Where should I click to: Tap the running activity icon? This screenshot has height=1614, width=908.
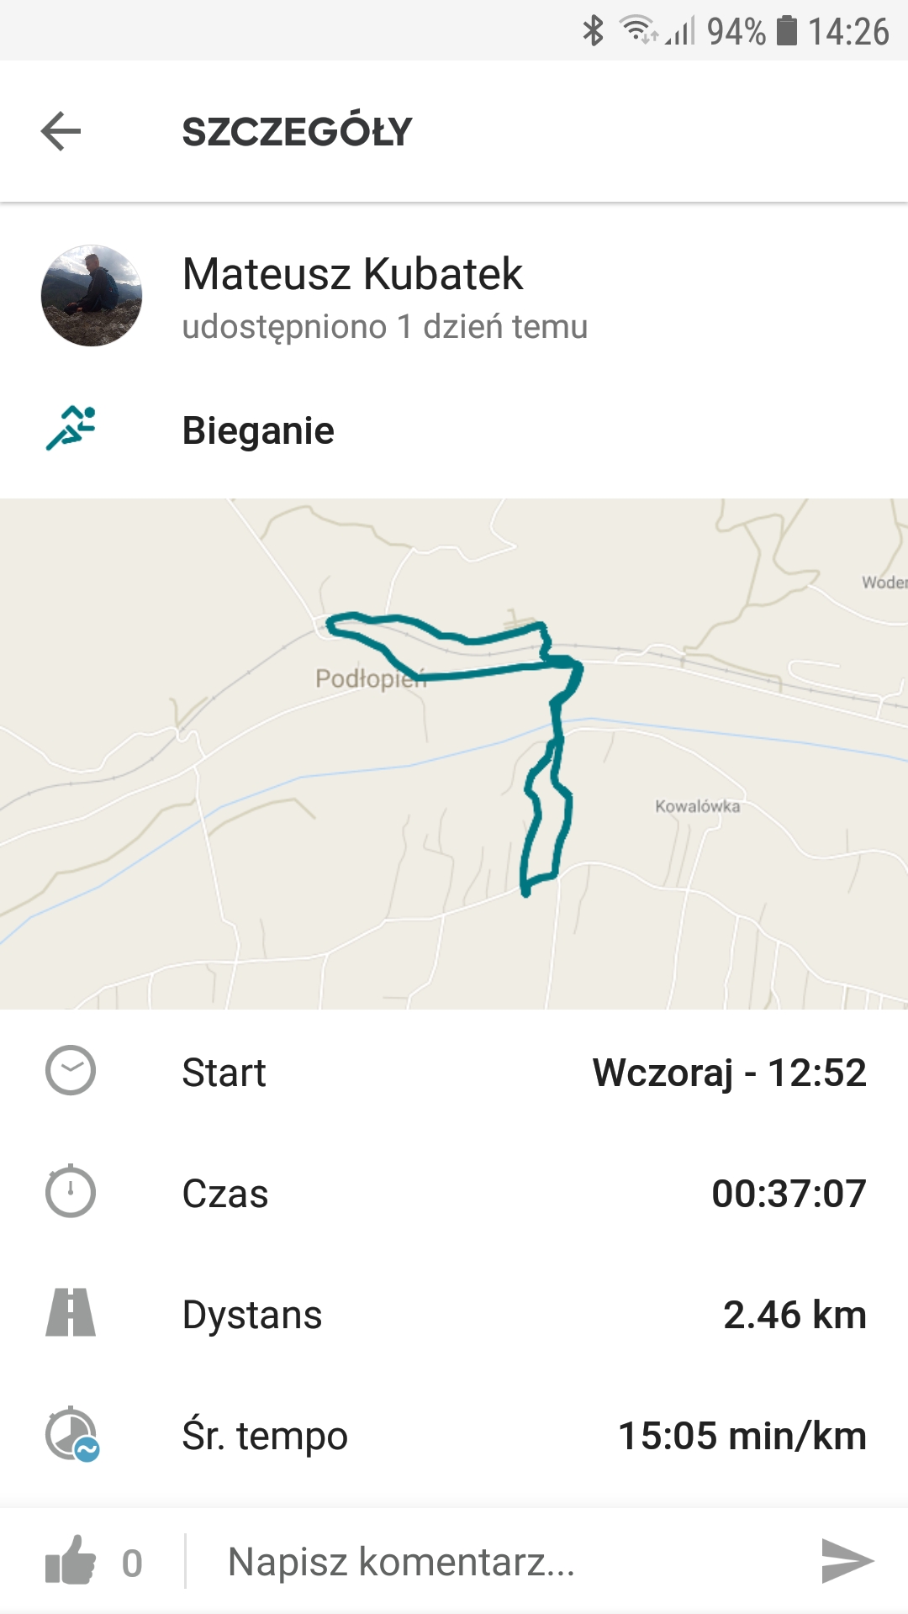click(x=71, y=429)
